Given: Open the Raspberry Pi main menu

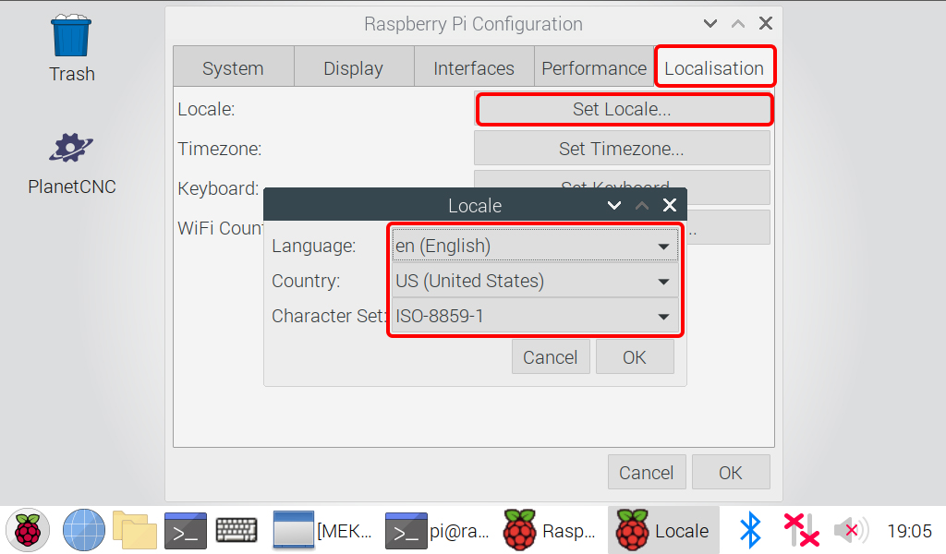Looking at the screenshot, I should click(28, 531).
